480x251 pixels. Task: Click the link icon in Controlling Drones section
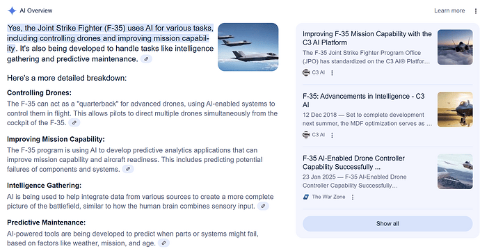[x=74, y=123]
